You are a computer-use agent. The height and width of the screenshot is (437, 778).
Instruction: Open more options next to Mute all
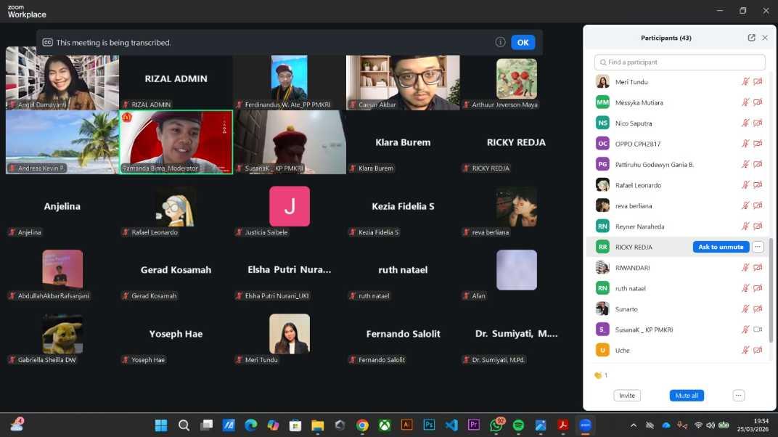coord(738,396)
